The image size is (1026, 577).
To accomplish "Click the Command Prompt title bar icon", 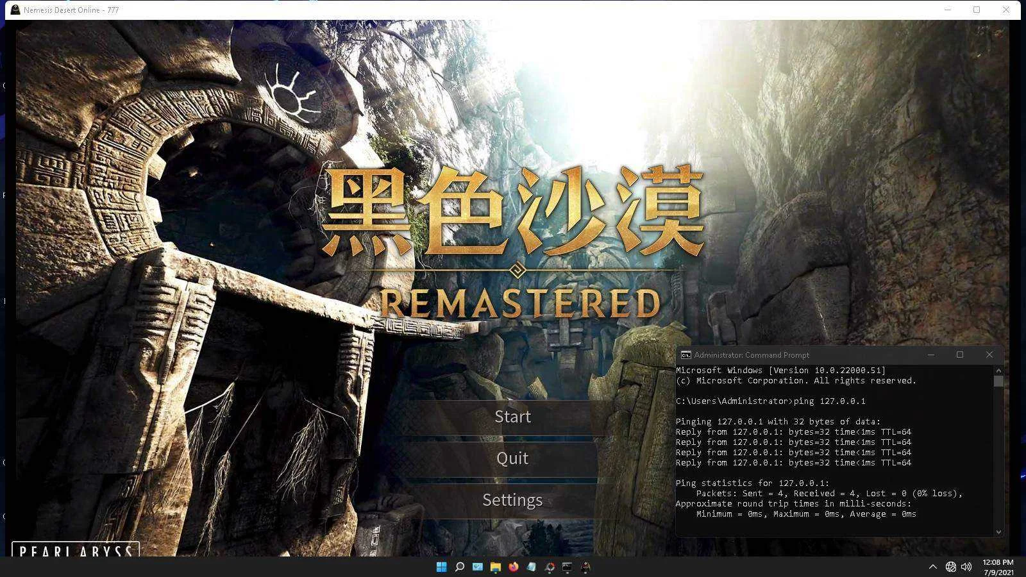I will click(685, 355).
